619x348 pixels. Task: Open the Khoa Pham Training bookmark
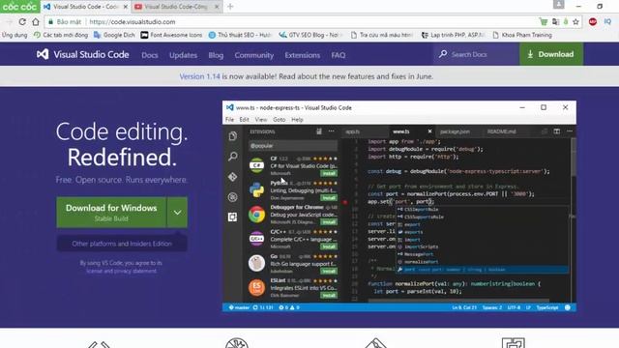point(522,35)
